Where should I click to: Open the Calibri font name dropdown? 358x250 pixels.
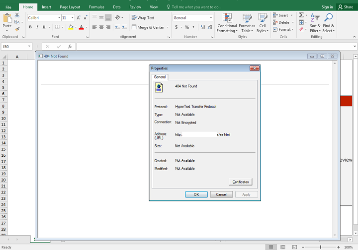(58, 18)
